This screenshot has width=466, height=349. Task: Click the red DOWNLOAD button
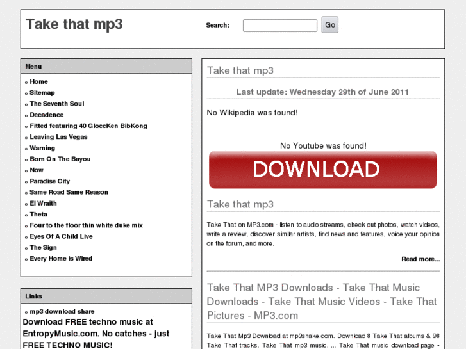click(x=323, y=170)
